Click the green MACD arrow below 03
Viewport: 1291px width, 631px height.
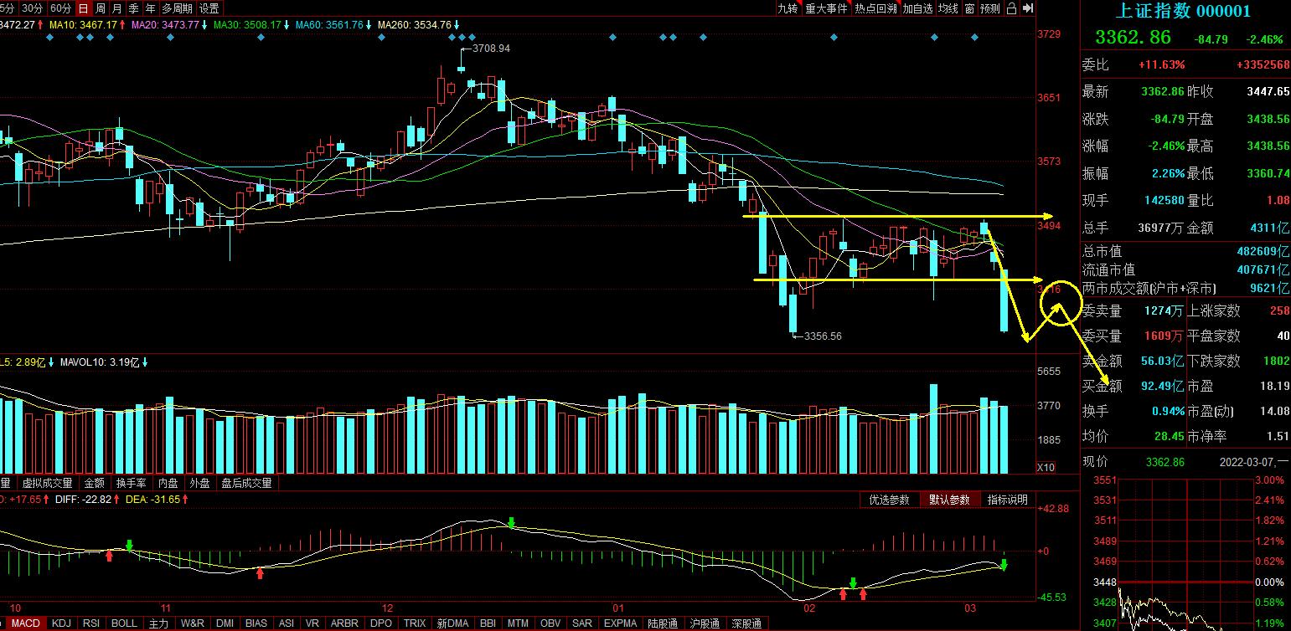(1004, 566)
